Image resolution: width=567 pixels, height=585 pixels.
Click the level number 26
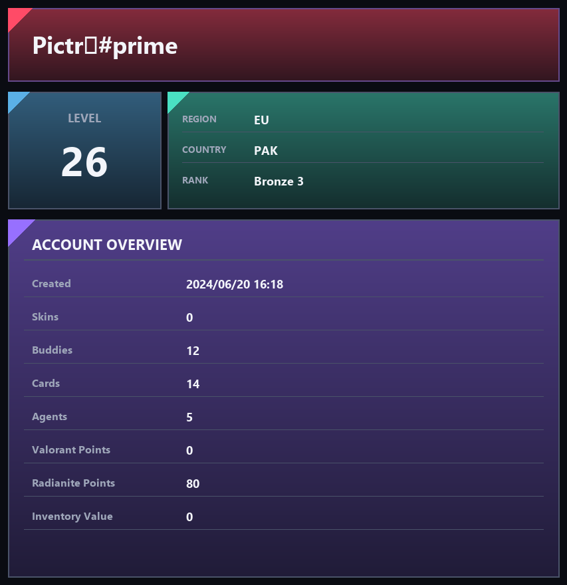coord(84,162)
